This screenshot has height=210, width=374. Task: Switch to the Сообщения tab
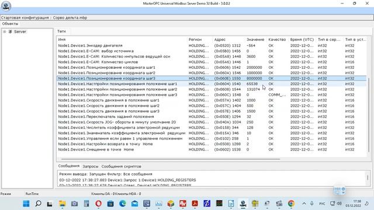tap(69, 166)
